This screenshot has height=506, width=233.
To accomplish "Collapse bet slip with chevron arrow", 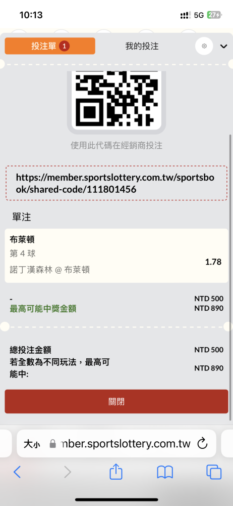I will tap(223, 47).
